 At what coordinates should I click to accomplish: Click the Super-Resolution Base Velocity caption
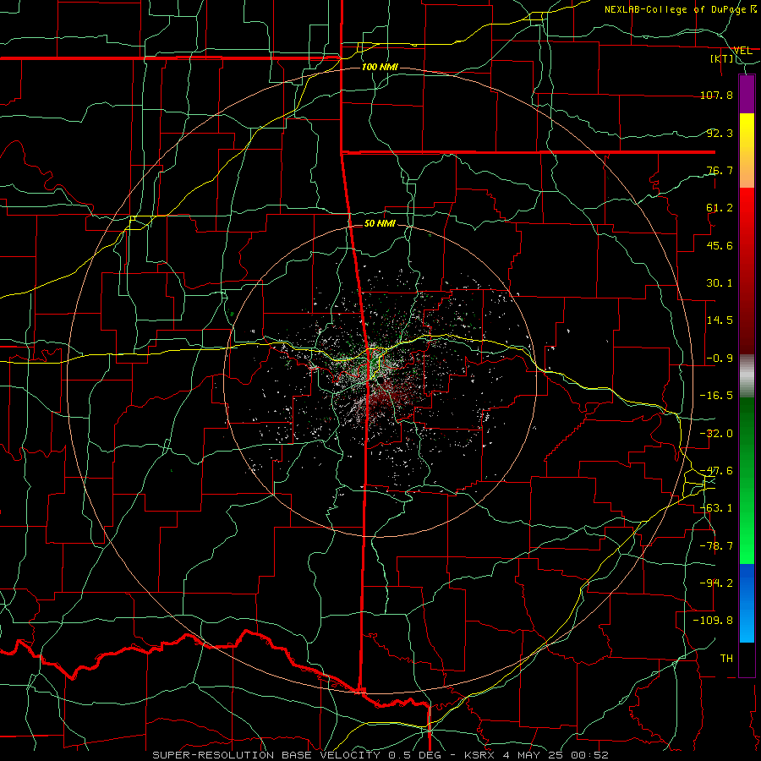pos(380,755)
